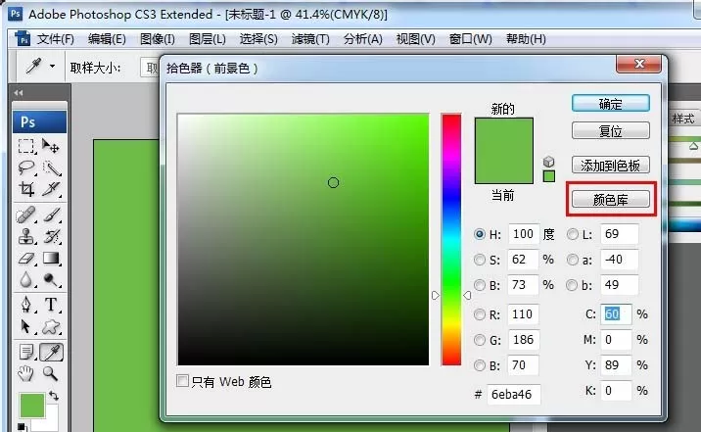
Task: Select the Gradient tool
Action: [51, 258]
